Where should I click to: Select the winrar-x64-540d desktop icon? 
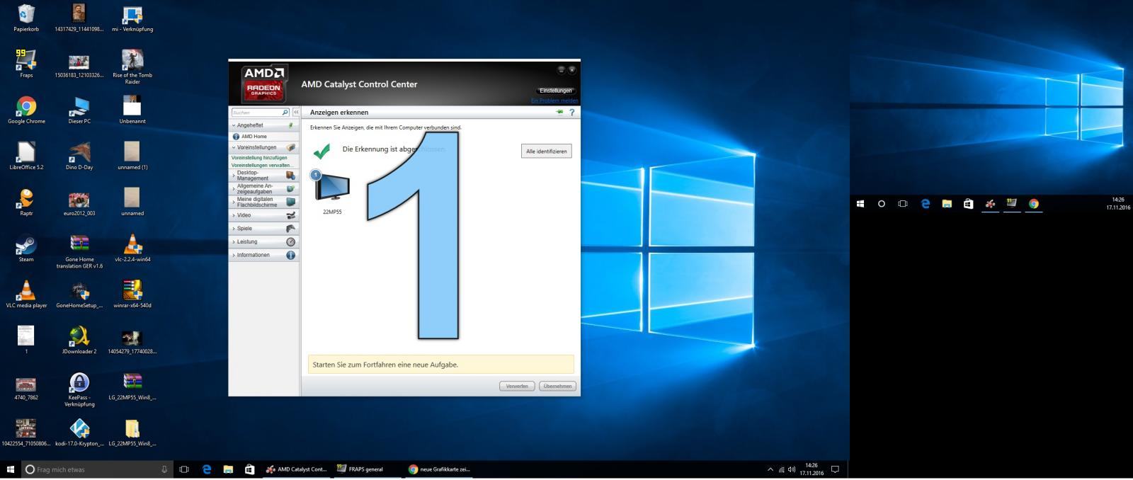pos(132,295)
